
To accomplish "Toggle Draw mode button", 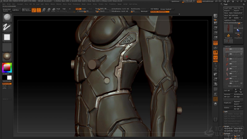I will [x=39, y=10].
